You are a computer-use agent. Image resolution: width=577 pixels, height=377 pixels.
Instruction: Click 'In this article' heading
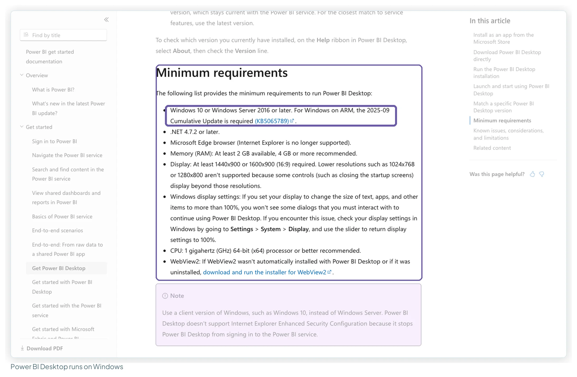click(x=490, y=21)
